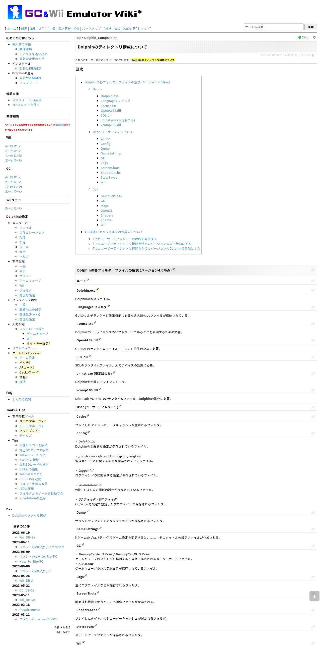Open recent page コメント/Settings_Controllers
Image resolution: width=322 pixels, height=645 pixels.
click(x=42, y=547)
